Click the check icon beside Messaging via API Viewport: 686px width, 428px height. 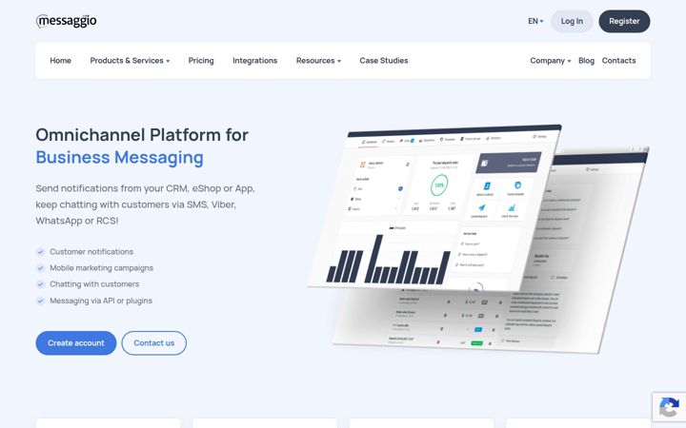point(40,301)
